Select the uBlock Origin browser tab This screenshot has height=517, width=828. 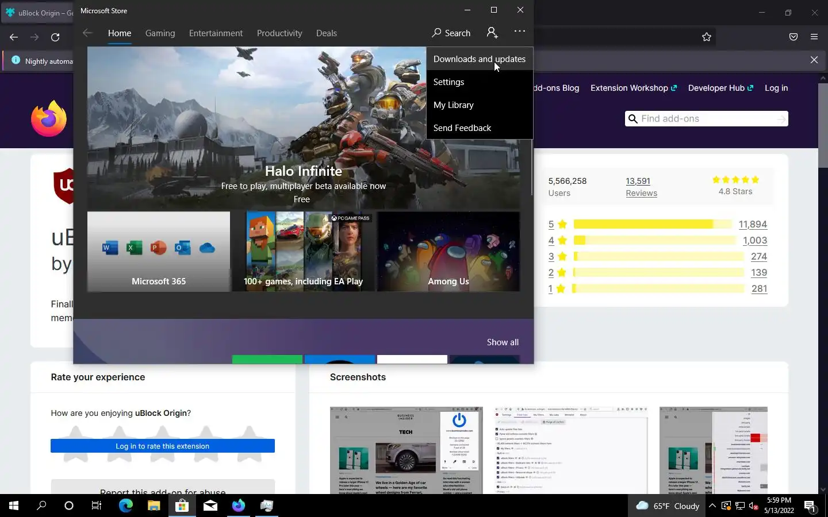point(38,13)
